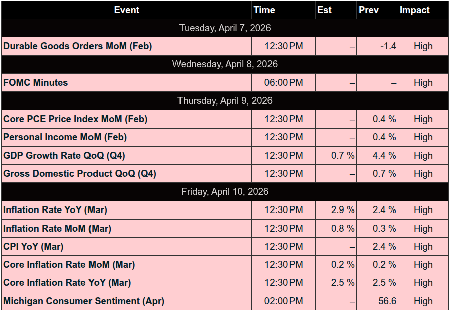Image resolution: width=449 pixels, height=315 pixels.
Task: Click the Est column header
Action: click(325, 10)
